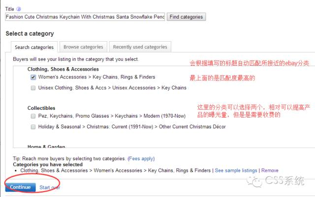Click the Clothing, Shoes & Accessories heading
315x197 pixels.
point(63,69)
